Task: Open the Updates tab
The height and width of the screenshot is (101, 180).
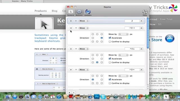Action: click(x=88, y=13)
